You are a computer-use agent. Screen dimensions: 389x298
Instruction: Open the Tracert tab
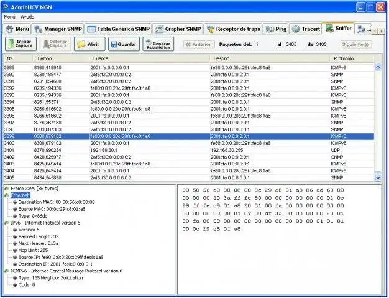point(306,29)
